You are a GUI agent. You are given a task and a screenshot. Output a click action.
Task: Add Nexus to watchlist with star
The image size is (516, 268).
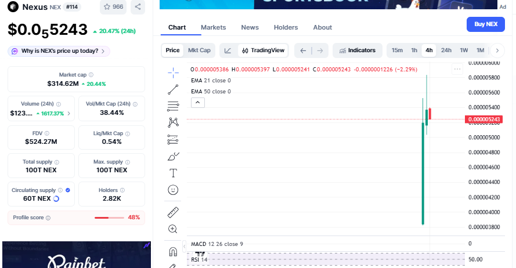tap(113, 7)
